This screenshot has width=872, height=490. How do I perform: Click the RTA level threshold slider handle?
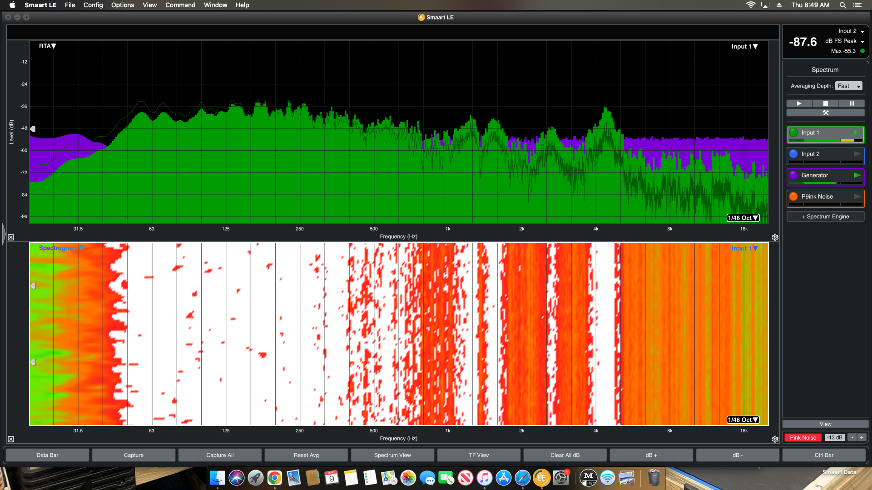tap(33, 129)
